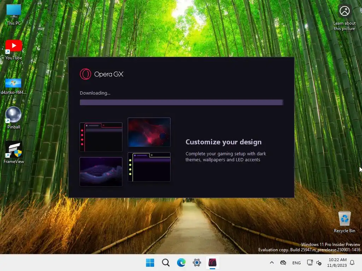362x271 pixels.
Task: Click the Opera GX logo in installer
Action: (x=101, y=74)
